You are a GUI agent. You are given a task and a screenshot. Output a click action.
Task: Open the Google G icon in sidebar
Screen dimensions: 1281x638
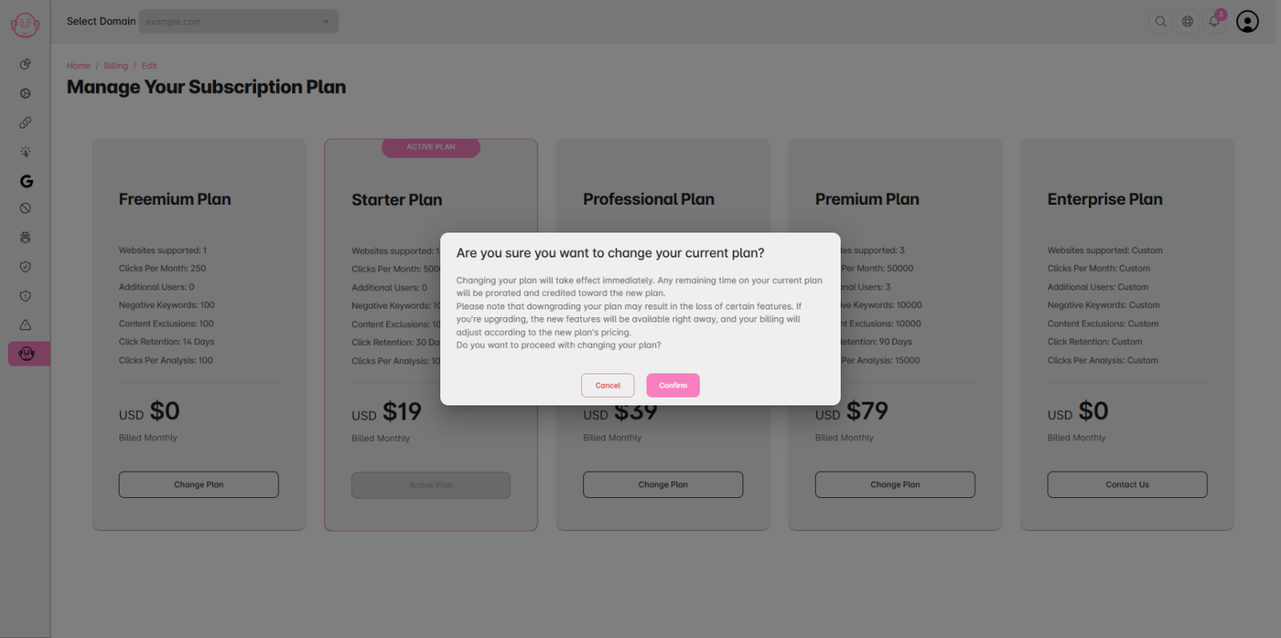[x=26, y=181]
